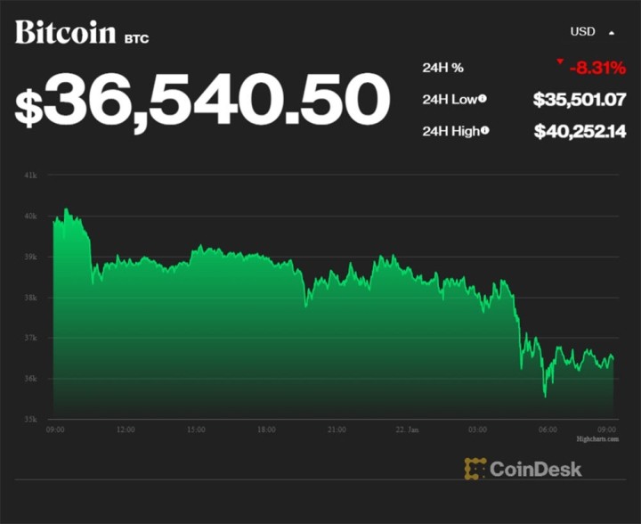
Task: Click the small arrow beside USD
Action: coord(612,33)
